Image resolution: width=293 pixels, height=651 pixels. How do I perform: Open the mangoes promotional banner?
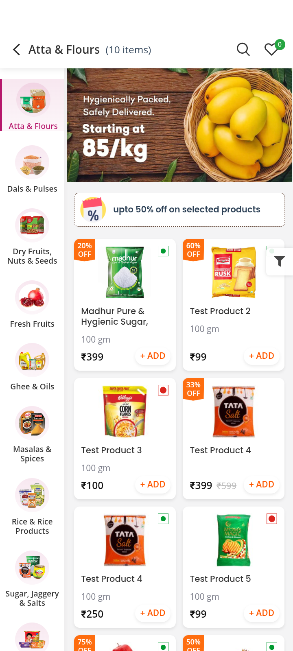click(179, 125)
